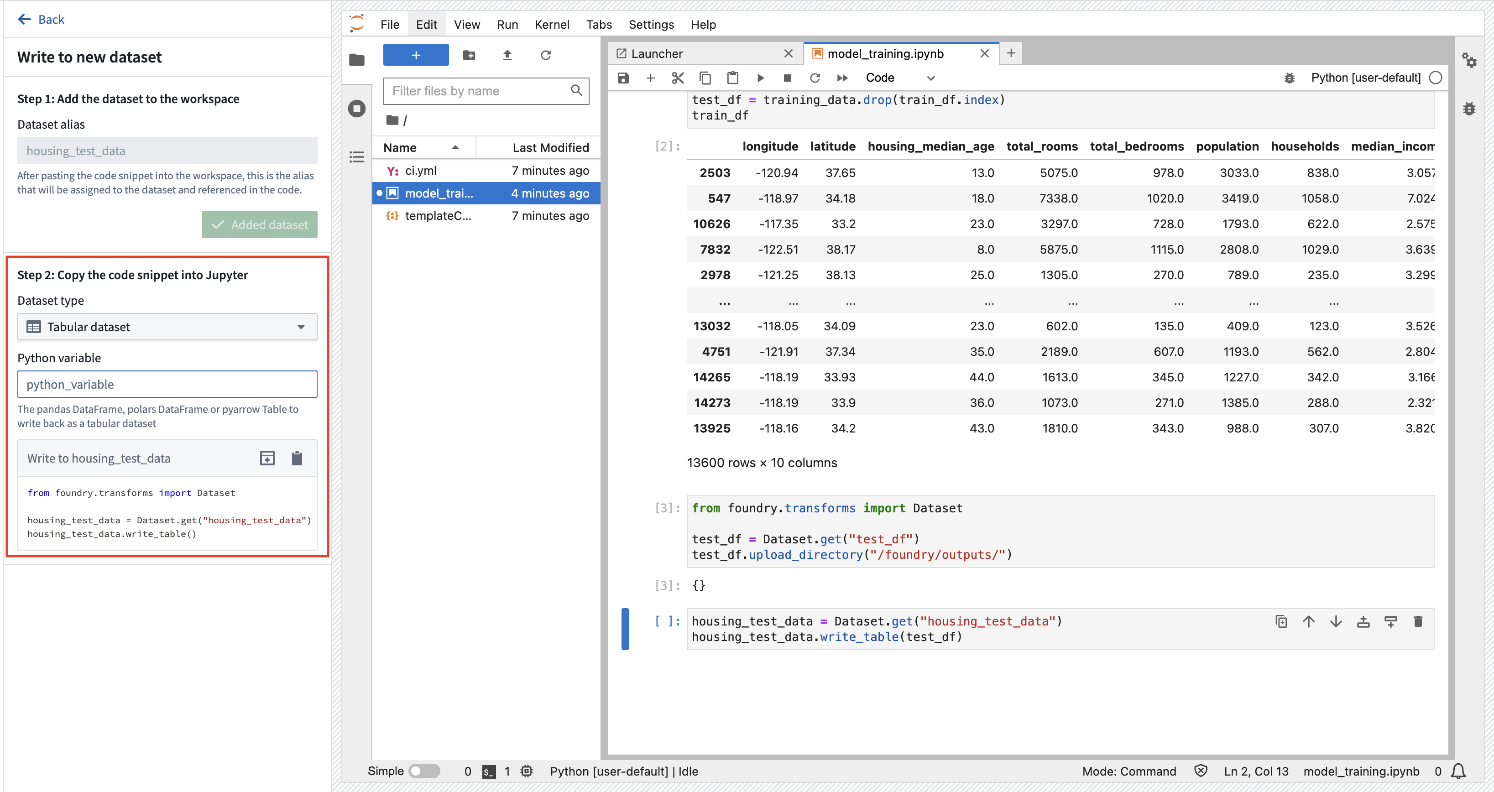This screenshot has height=792, width=1494.
Task: Copy the selected cell in the notebook toolbar
Action: pyautogui.click(x=705, y=78)
